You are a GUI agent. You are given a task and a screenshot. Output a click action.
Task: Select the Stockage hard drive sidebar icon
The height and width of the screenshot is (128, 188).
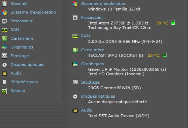[x=4, y=56]
